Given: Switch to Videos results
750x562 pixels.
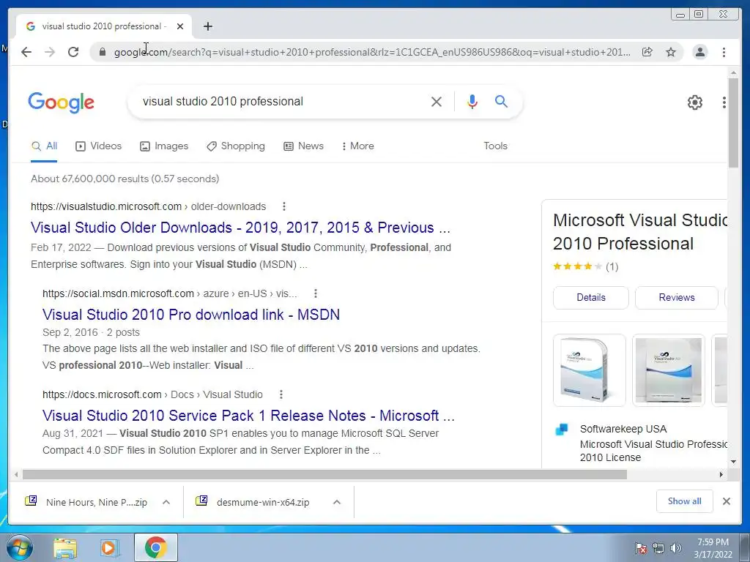Looking at the screenshot, I should click(x=99, y=146).
